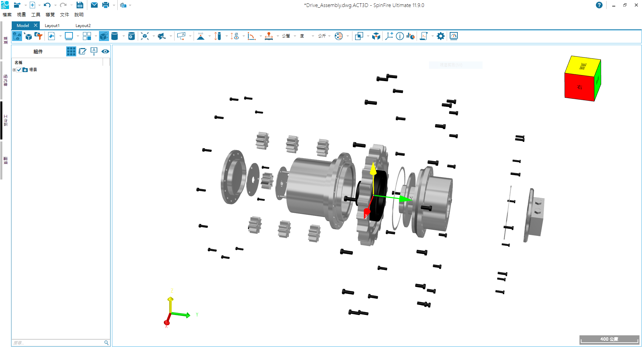
Task: Open help with the question mark icon
Action: tap(599, 5)
